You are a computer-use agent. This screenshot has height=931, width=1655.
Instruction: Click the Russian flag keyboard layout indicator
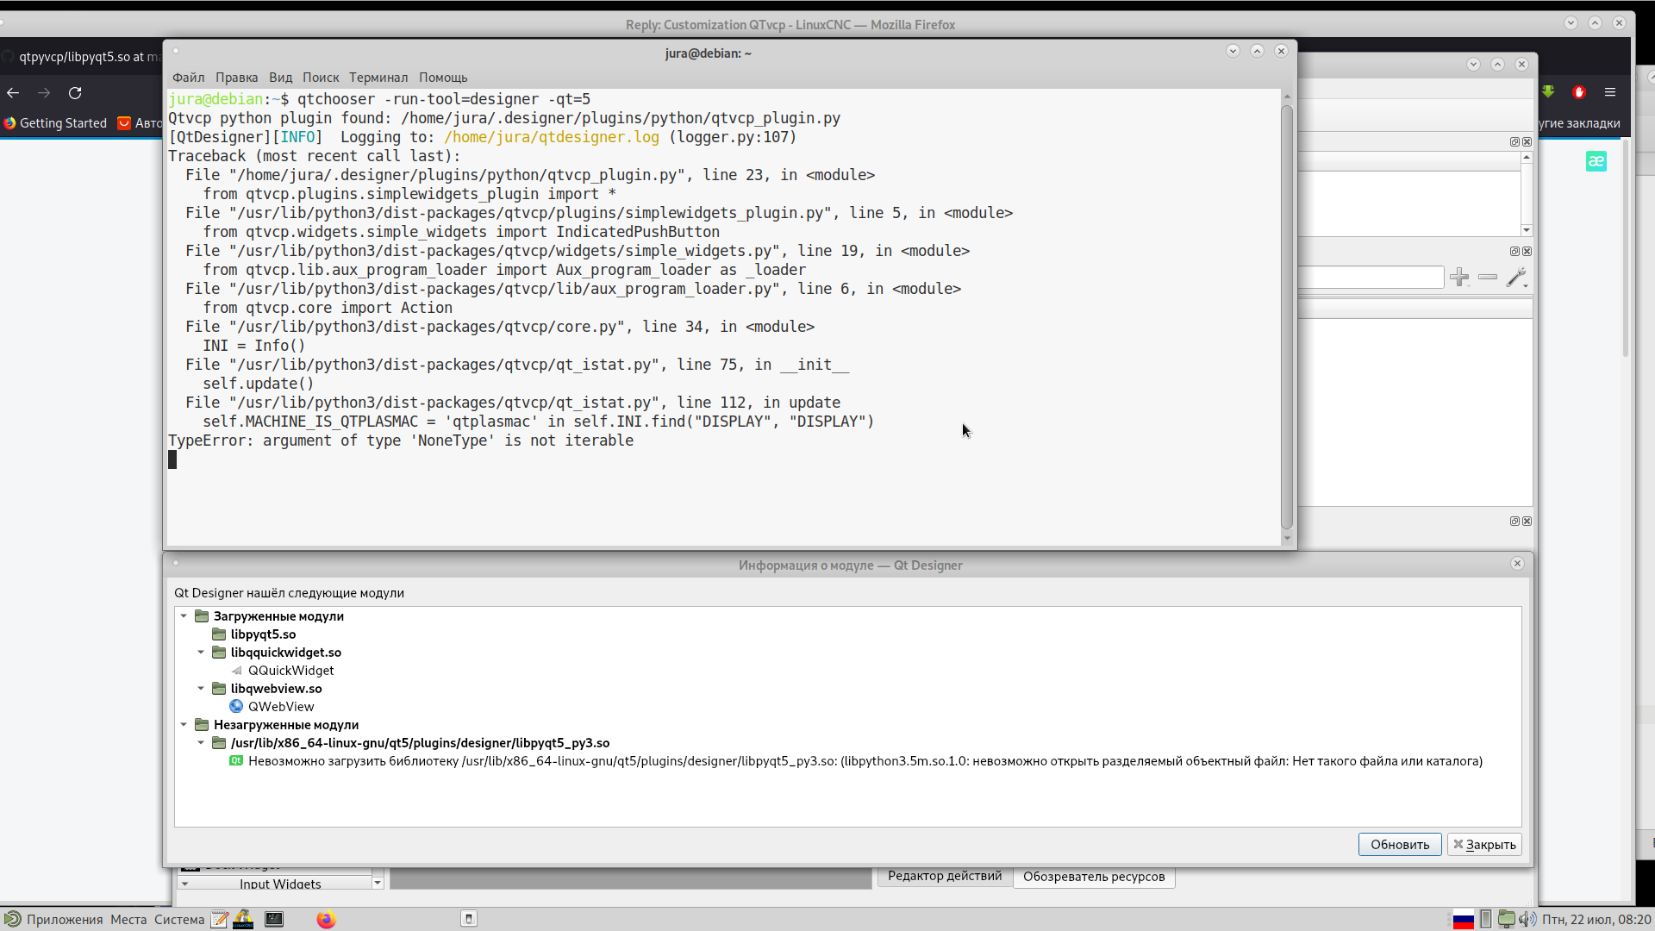(x=1463, y=920)
